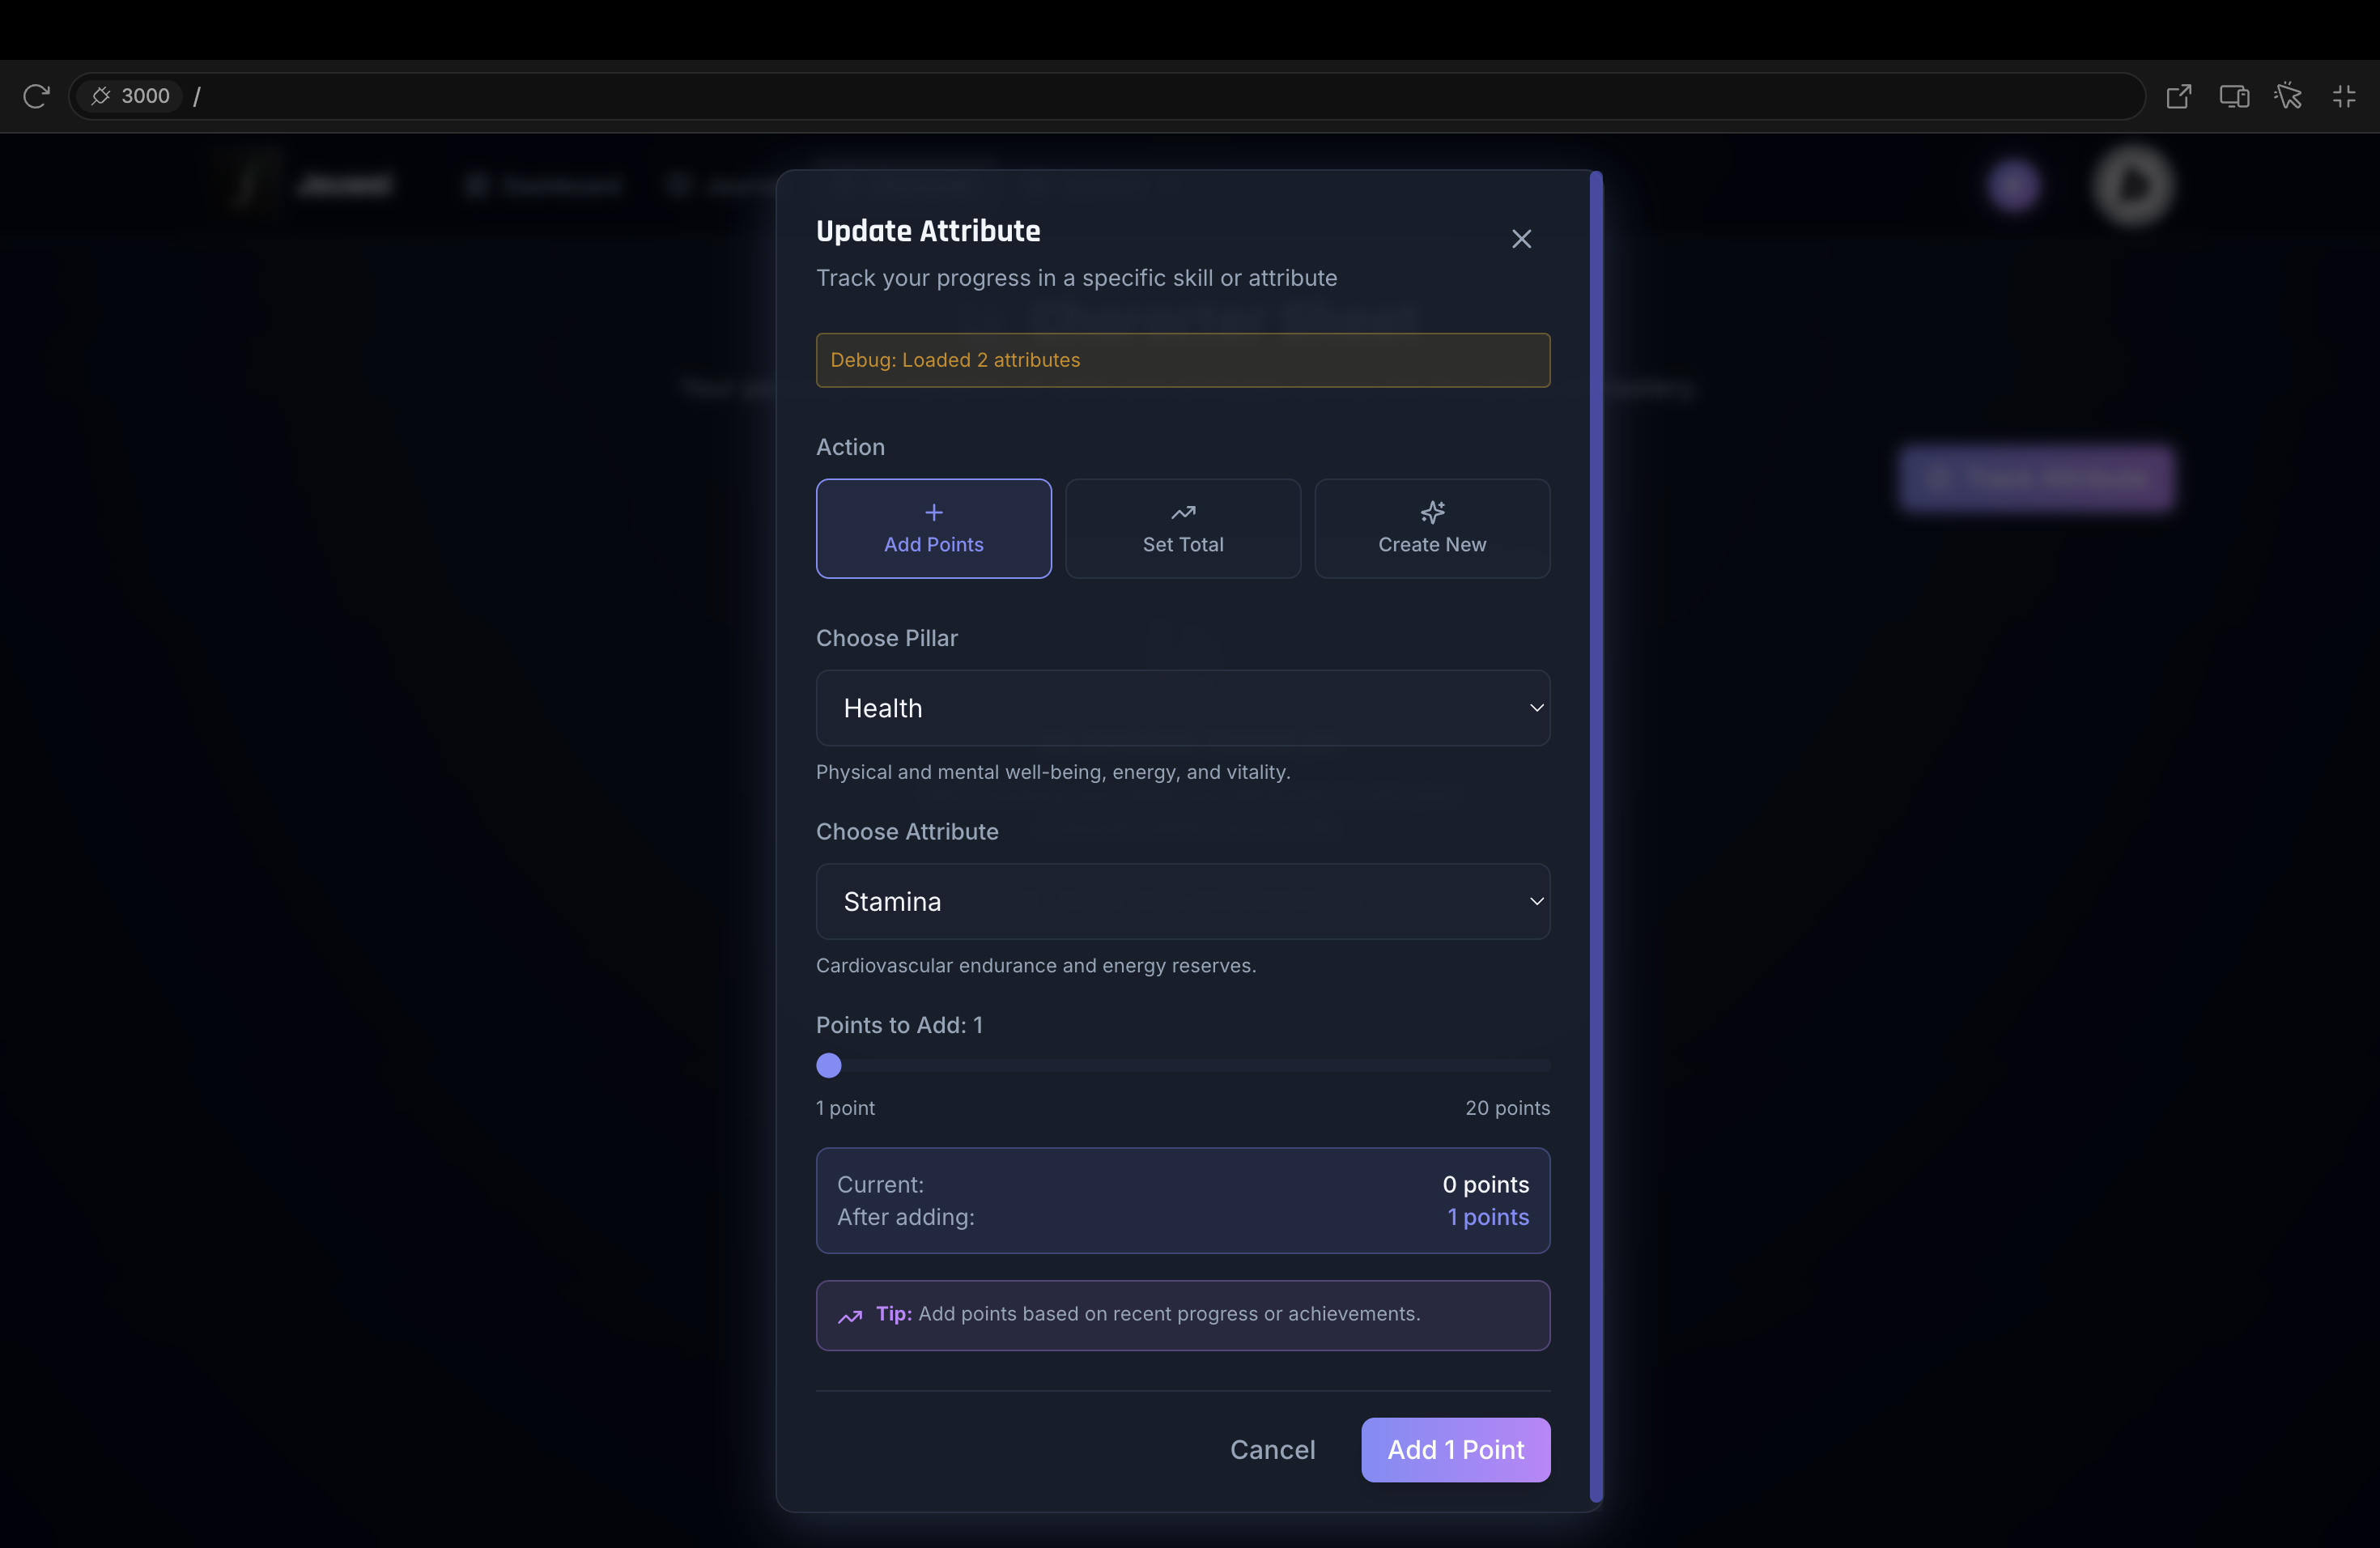Click the Cancel button

[1272, 1449]
